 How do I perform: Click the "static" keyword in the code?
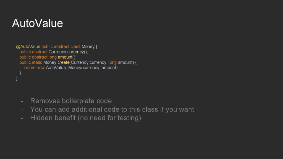click(x=37, y=62)
